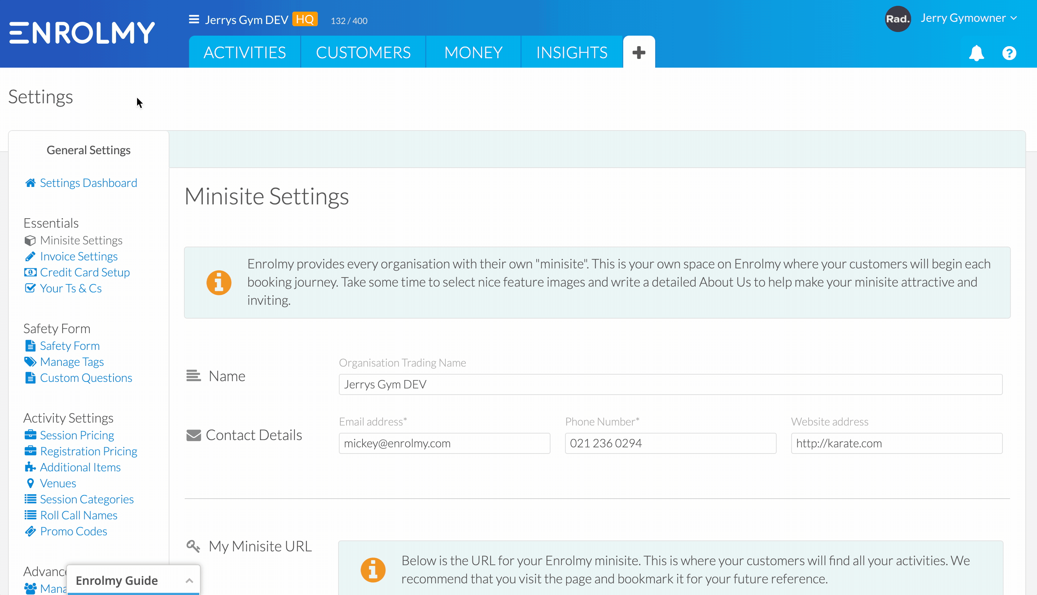Click the General Settings panel title
The height and width of the screenshot is (595, 1037).
[x=89, y=150]
